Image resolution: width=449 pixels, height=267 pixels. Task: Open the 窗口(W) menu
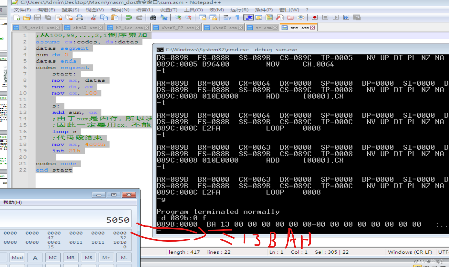tap(289, 10)
